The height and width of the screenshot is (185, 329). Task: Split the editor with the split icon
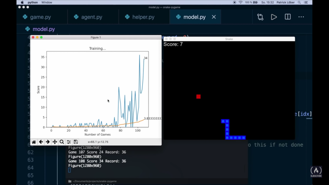pos(287,17)
